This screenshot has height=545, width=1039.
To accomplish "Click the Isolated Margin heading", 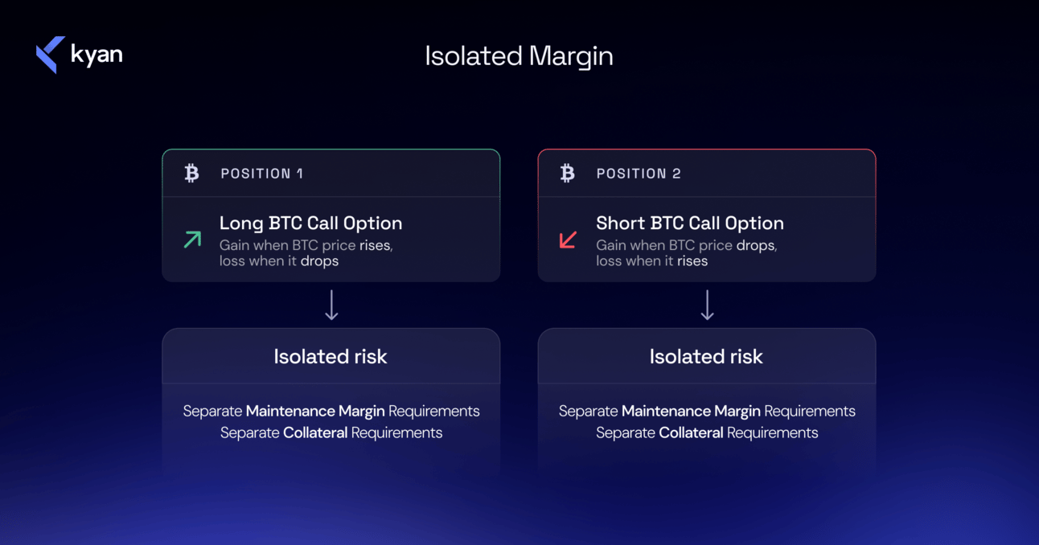I will [x=519, y=56].
